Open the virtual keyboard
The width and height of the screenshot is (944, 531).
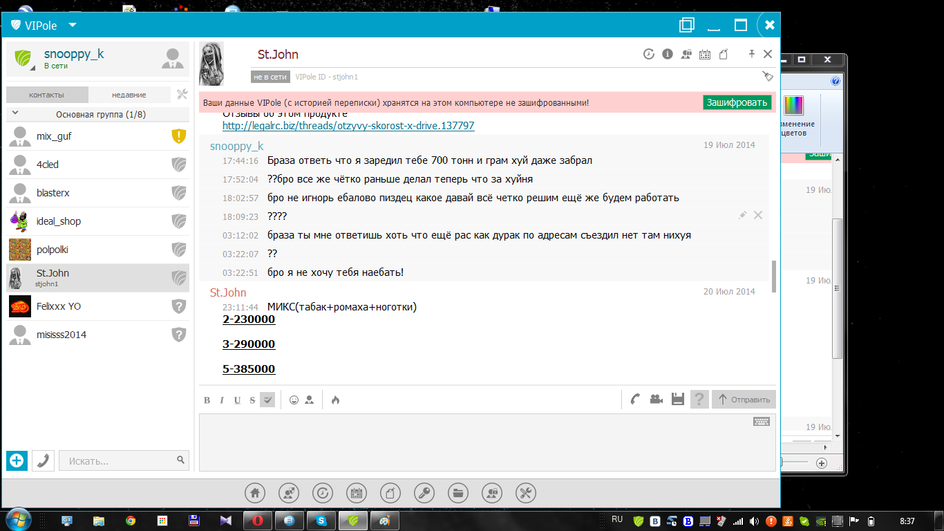762,421
